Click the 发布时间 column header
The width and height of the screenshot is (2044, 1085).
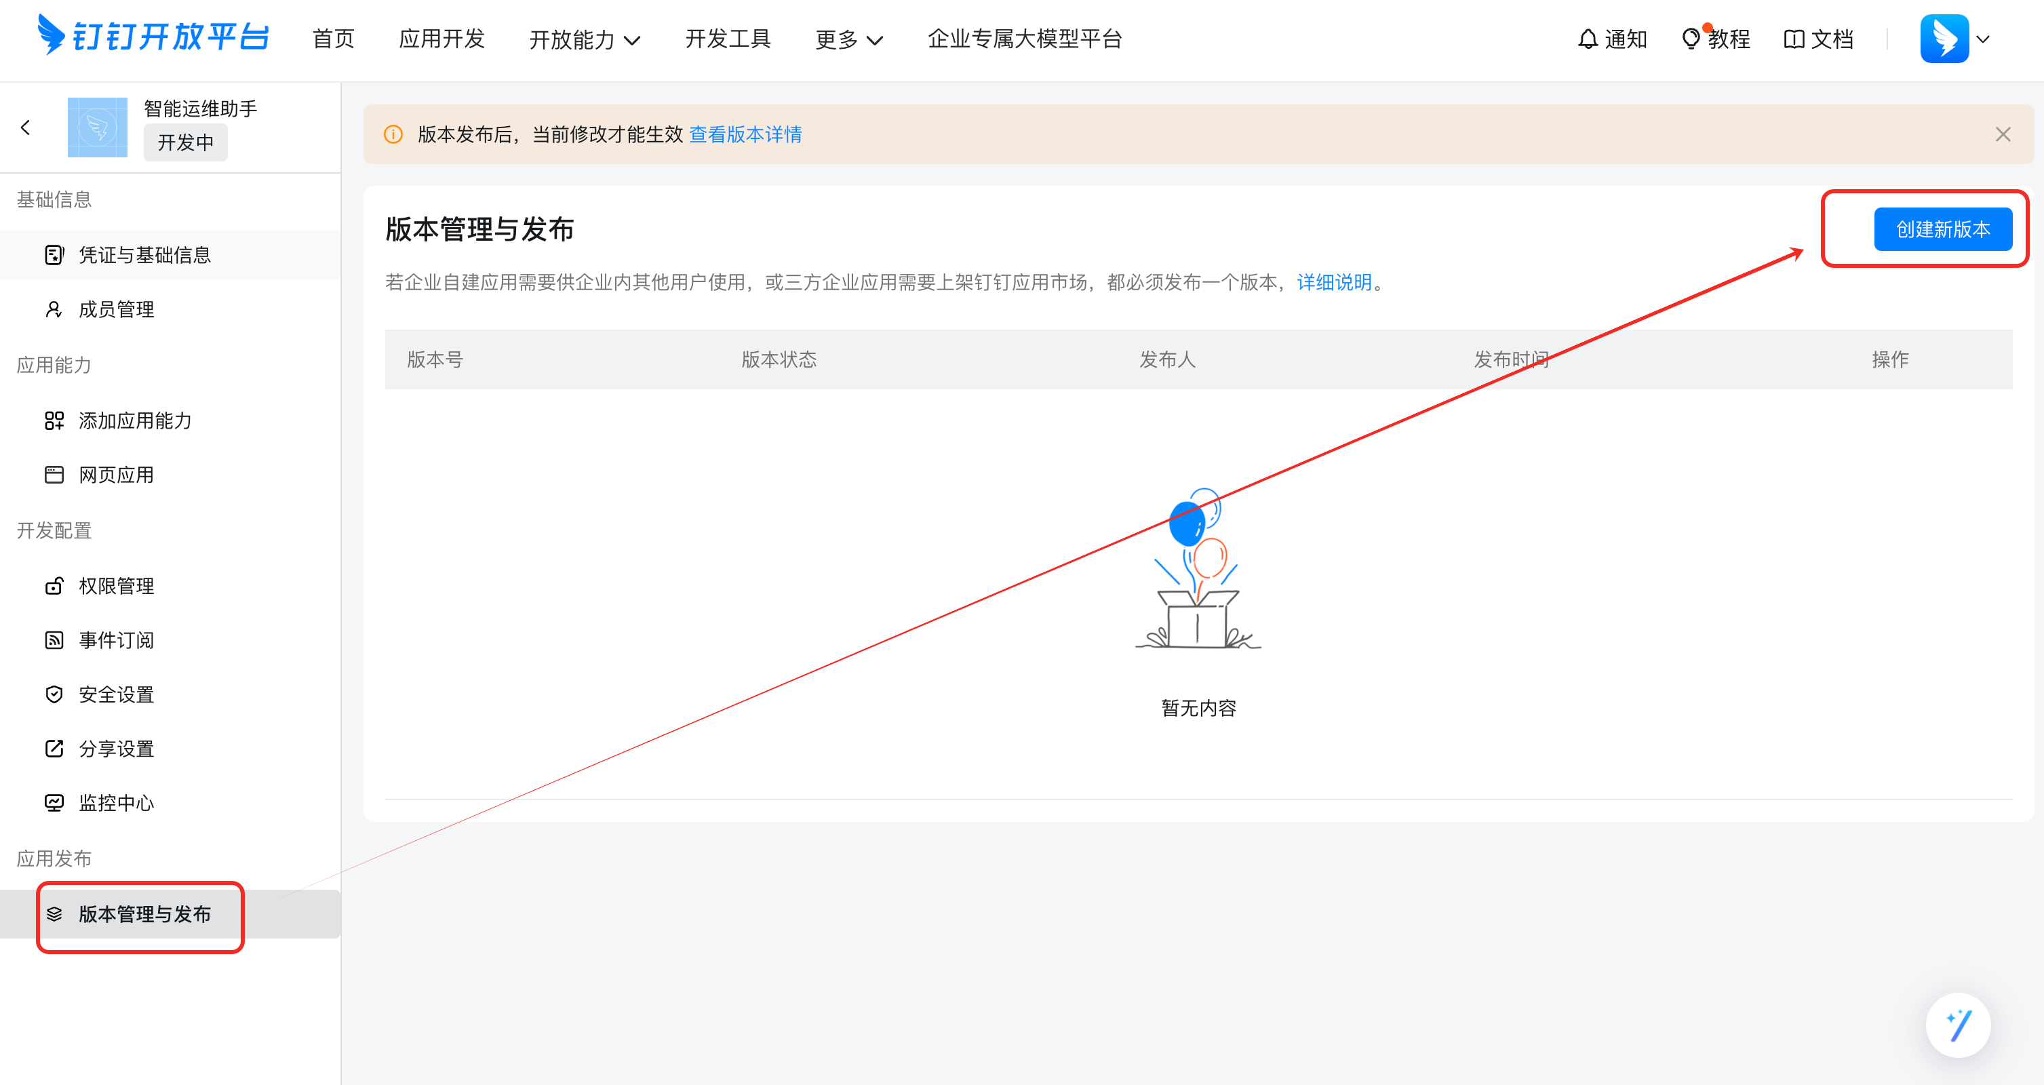click(1512, 359)
